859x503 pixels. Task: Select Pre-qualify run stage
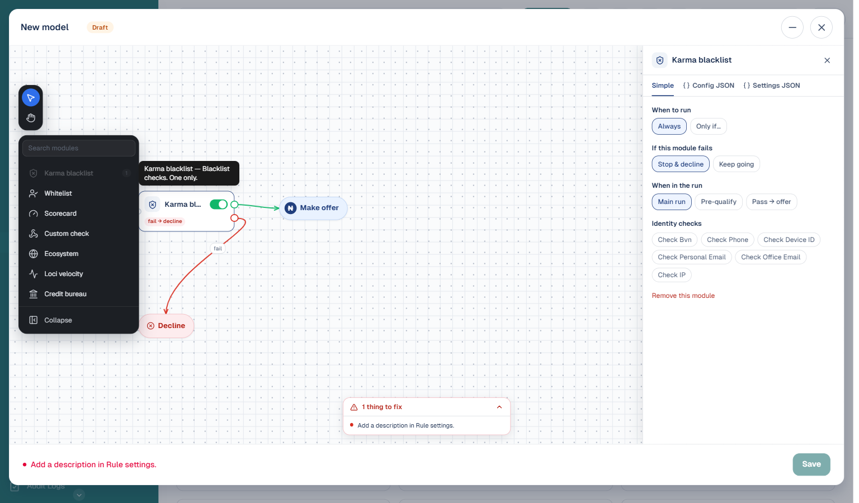(719, 202)
